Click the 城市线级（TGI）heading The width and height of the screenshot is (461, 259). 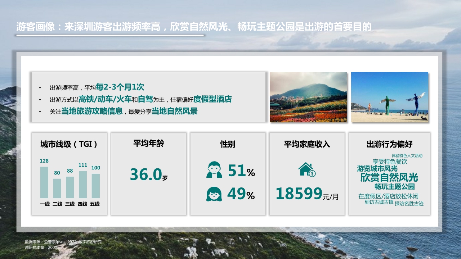click(70, 144)
